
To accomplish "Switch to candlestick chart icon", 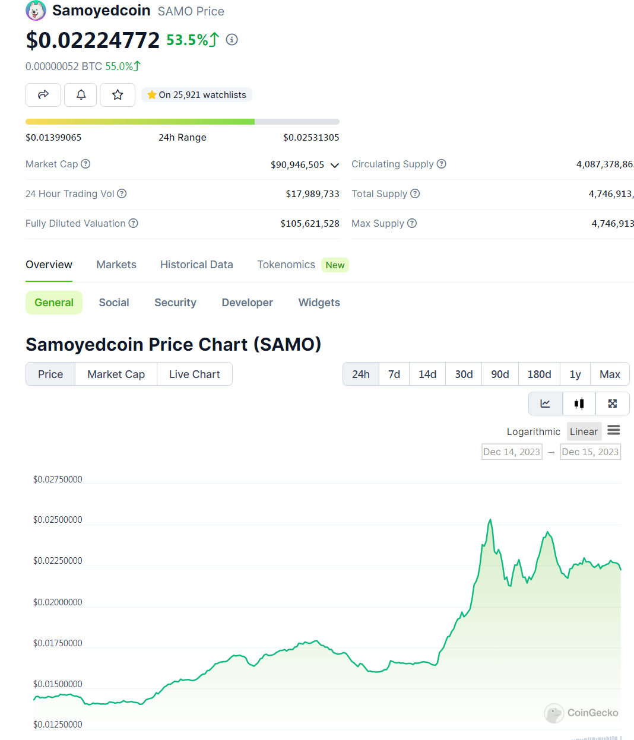I will [579, 404].
